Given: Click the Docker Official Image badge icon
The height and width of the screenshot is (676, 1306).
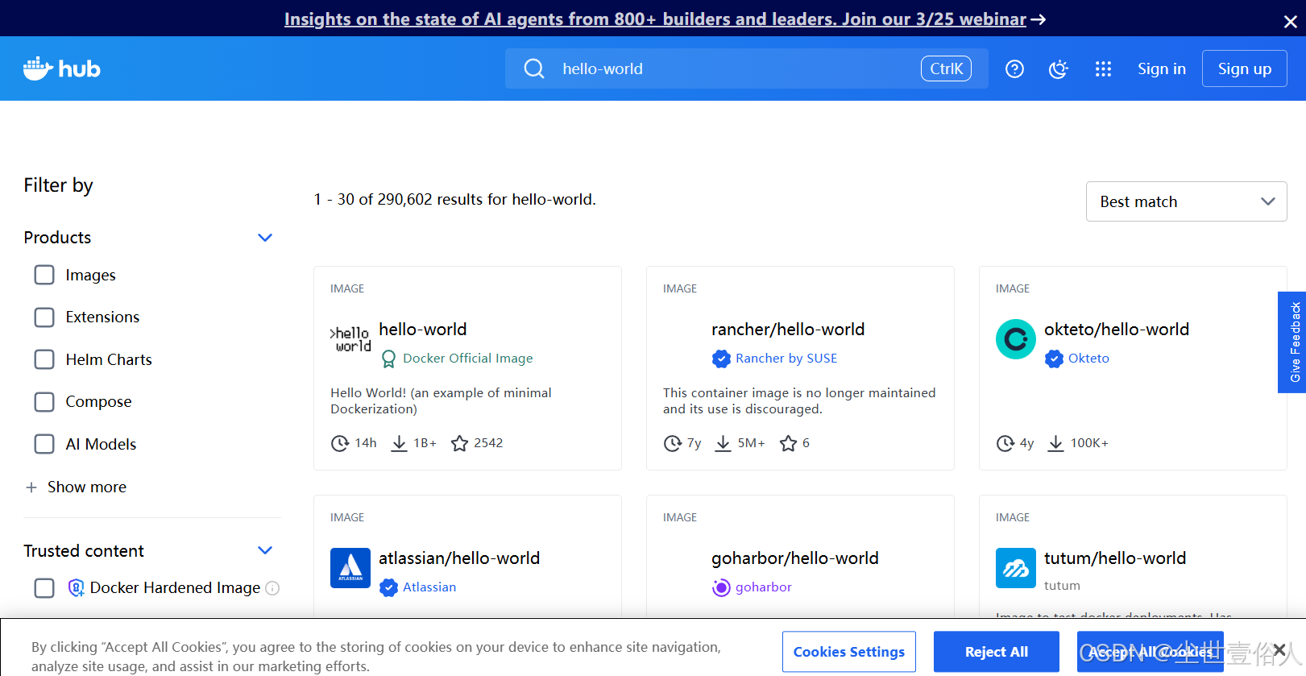Looking at the screenshot, I should (388, 359).
